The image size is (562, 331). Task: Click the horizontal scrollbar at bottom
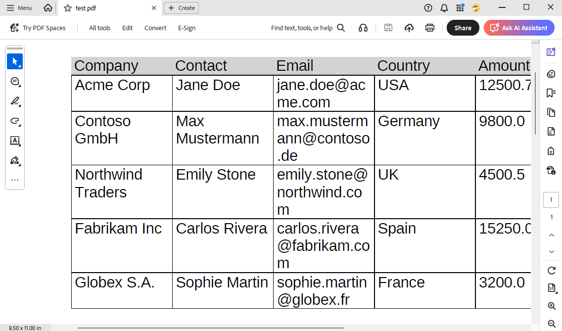pyautogui.click(x=210, y=328)
